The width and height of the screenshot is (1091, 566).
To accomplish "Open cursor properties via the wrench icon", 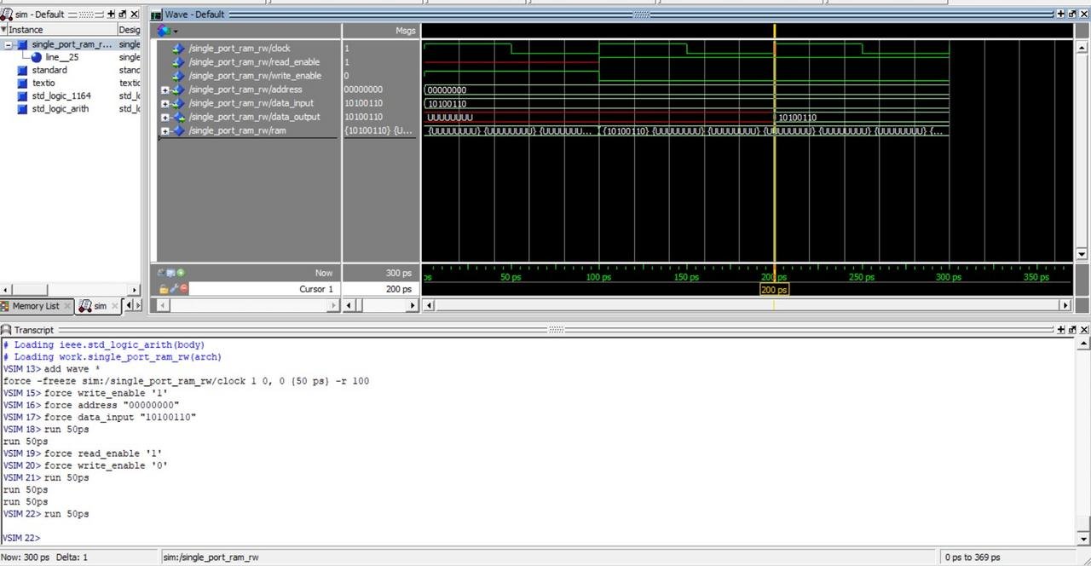I will pos(173,288).
